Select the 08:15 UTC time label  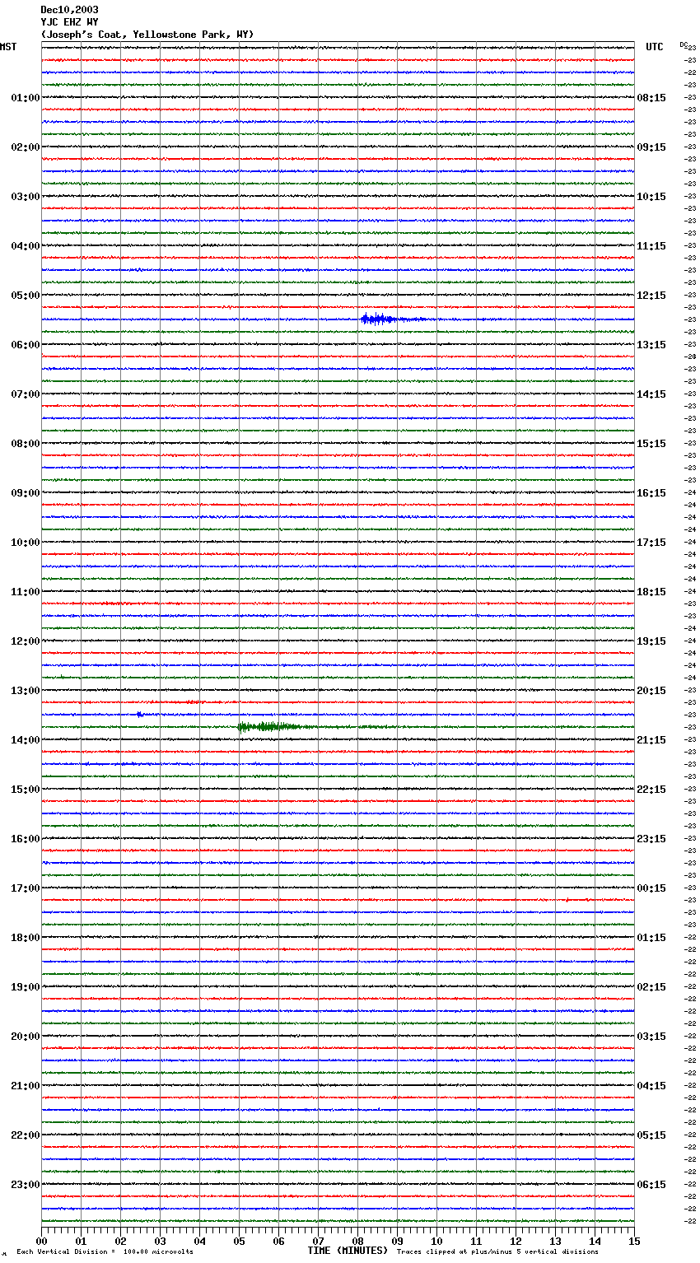coord(651,98)
